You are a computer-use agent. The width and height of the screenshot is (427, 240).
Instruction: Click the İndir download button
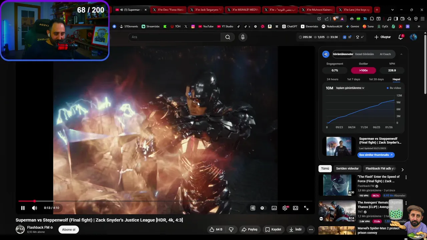click(296, 229)
